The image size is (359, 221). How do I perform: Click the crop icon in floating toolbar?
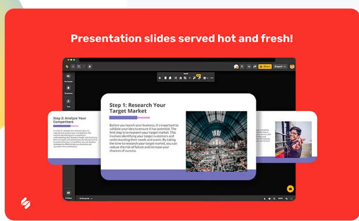coord(185,78)
